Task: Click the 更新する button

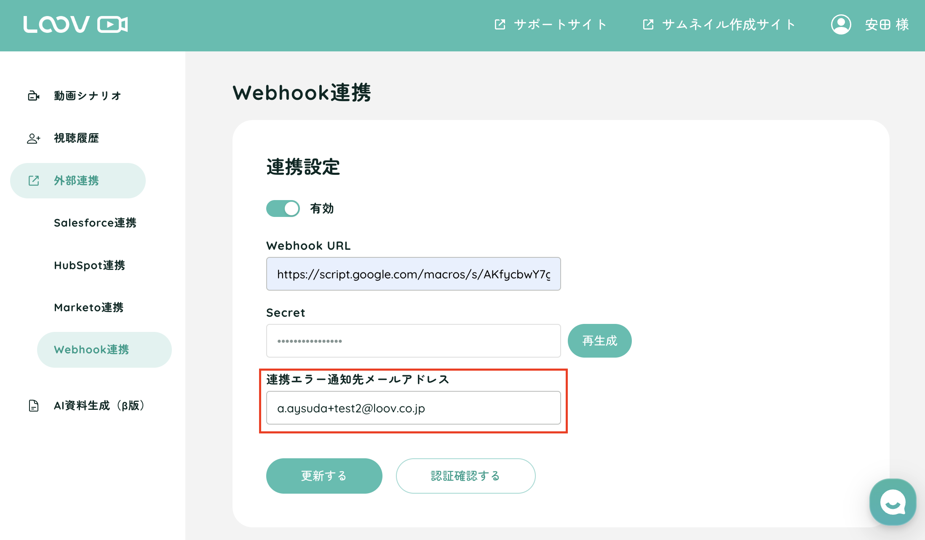Action: tap(324, 476)
